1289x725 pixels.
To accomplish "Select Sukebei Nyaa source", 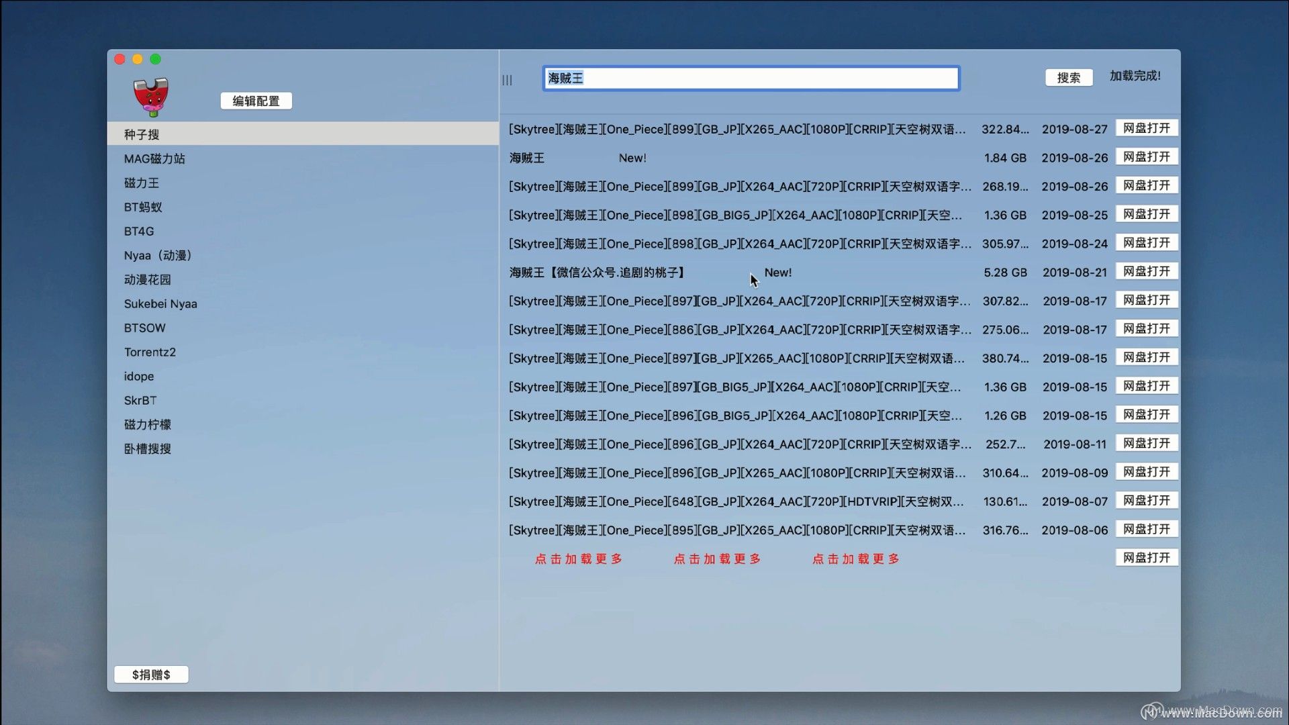I will tap(303, 303).
